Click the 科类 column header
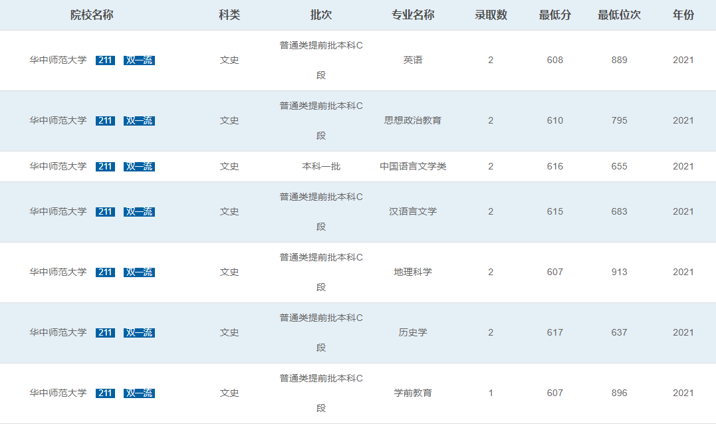716x424 pixels. pyautogui.click(x=229, y=15)
